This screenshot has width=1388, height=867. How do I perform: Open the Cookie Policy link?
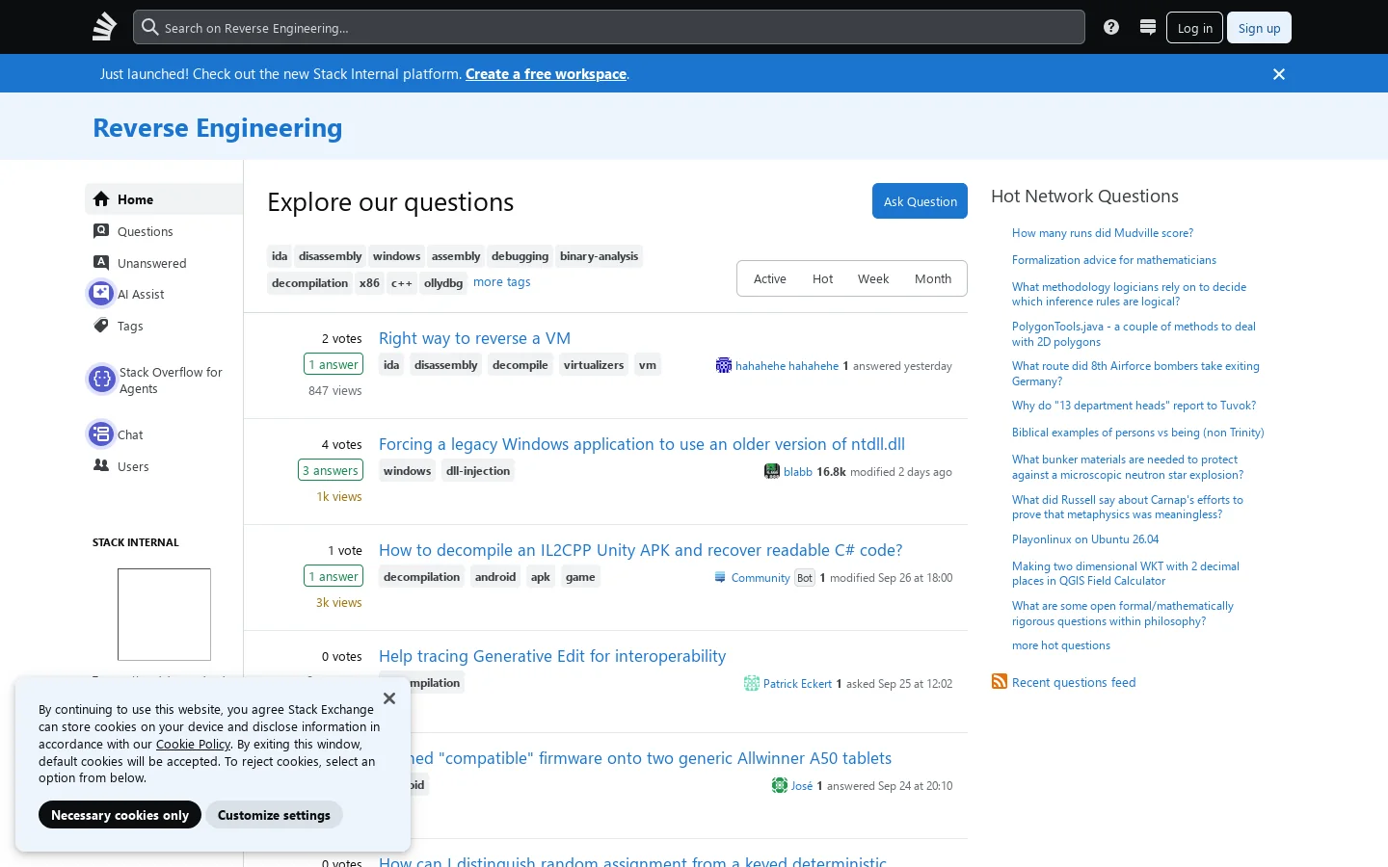[x=193, y=744]
